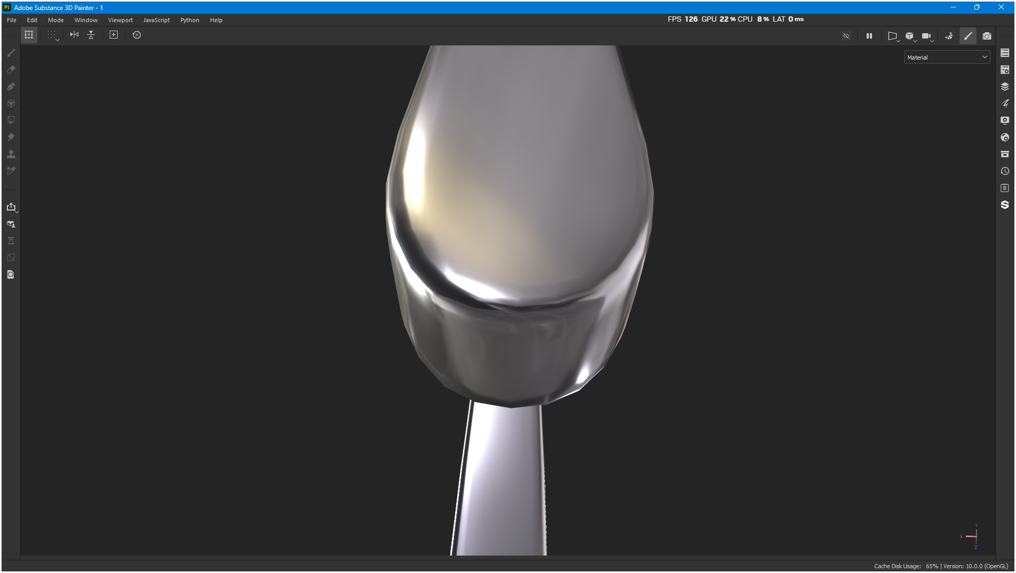Switch to Iray rendering mode icon
The width and height of the screenshot is (1016, 573).
(948, 36)
